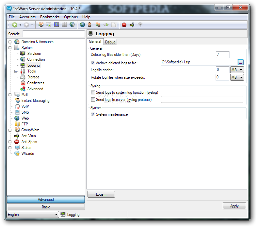Switch to the Debug tab

point(110,42)
